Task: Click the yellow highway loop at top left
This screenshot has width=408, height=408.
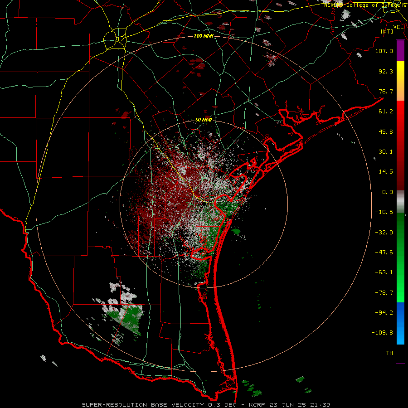Action: [x=115, y=39]
